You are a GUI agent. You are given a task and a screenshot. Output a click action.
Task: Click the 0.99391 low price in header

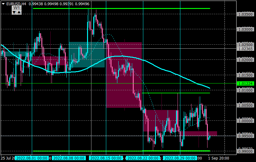pyautogui.click(x=67, y=4)
